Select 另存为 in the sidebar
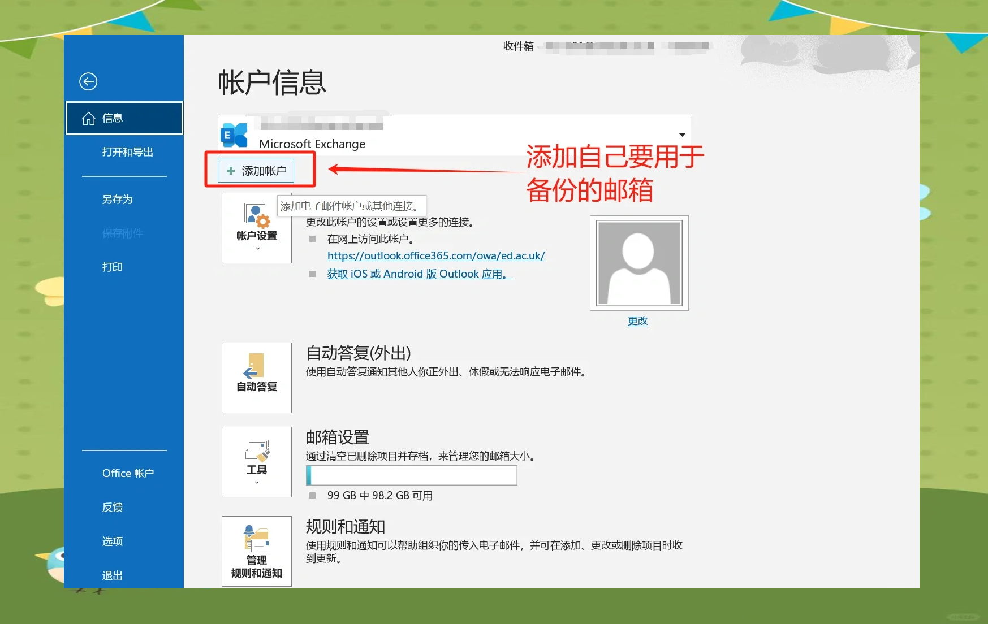 (118, 200)
